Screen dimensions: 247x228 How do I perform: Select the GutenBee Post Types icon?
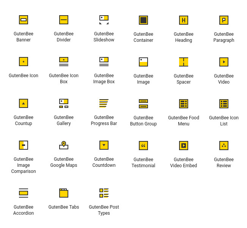click(104, 193)
